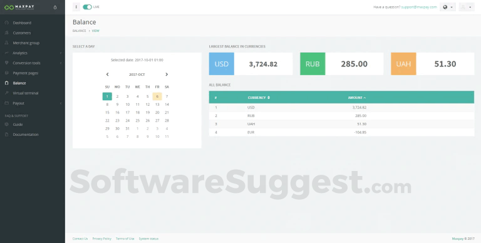481x243 pixels.
Task: Open the globe language dropdown
Action: point(448,7)
